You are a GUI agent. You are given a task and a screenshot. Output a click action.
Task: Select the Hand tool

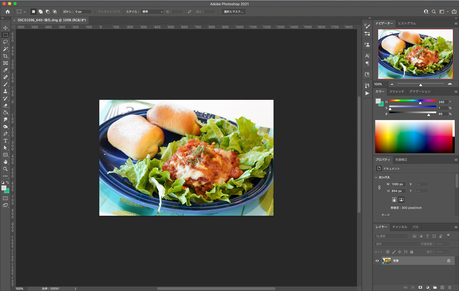[5, 162]
